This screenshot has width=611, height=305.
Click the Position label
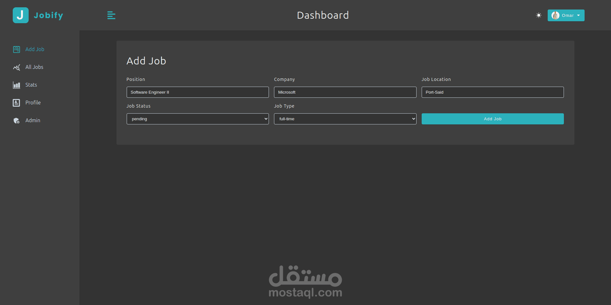point(136,79)
